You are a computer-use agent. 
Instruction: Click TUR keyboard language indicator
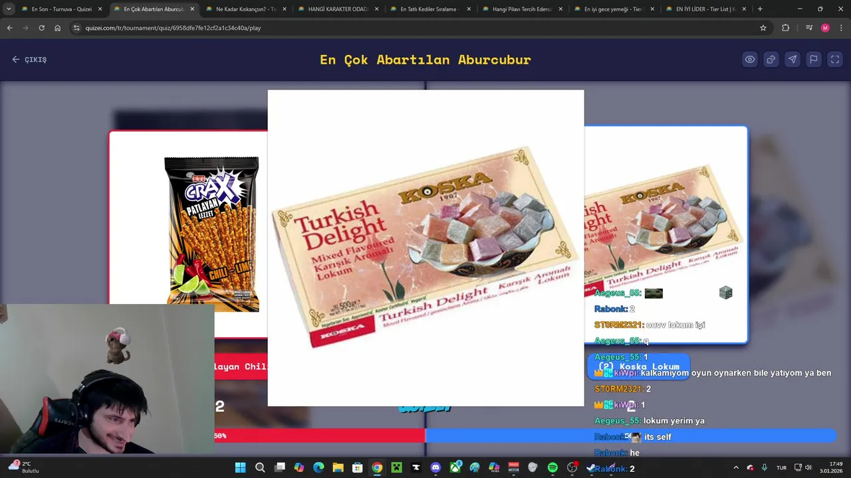[x=781, y=467]
